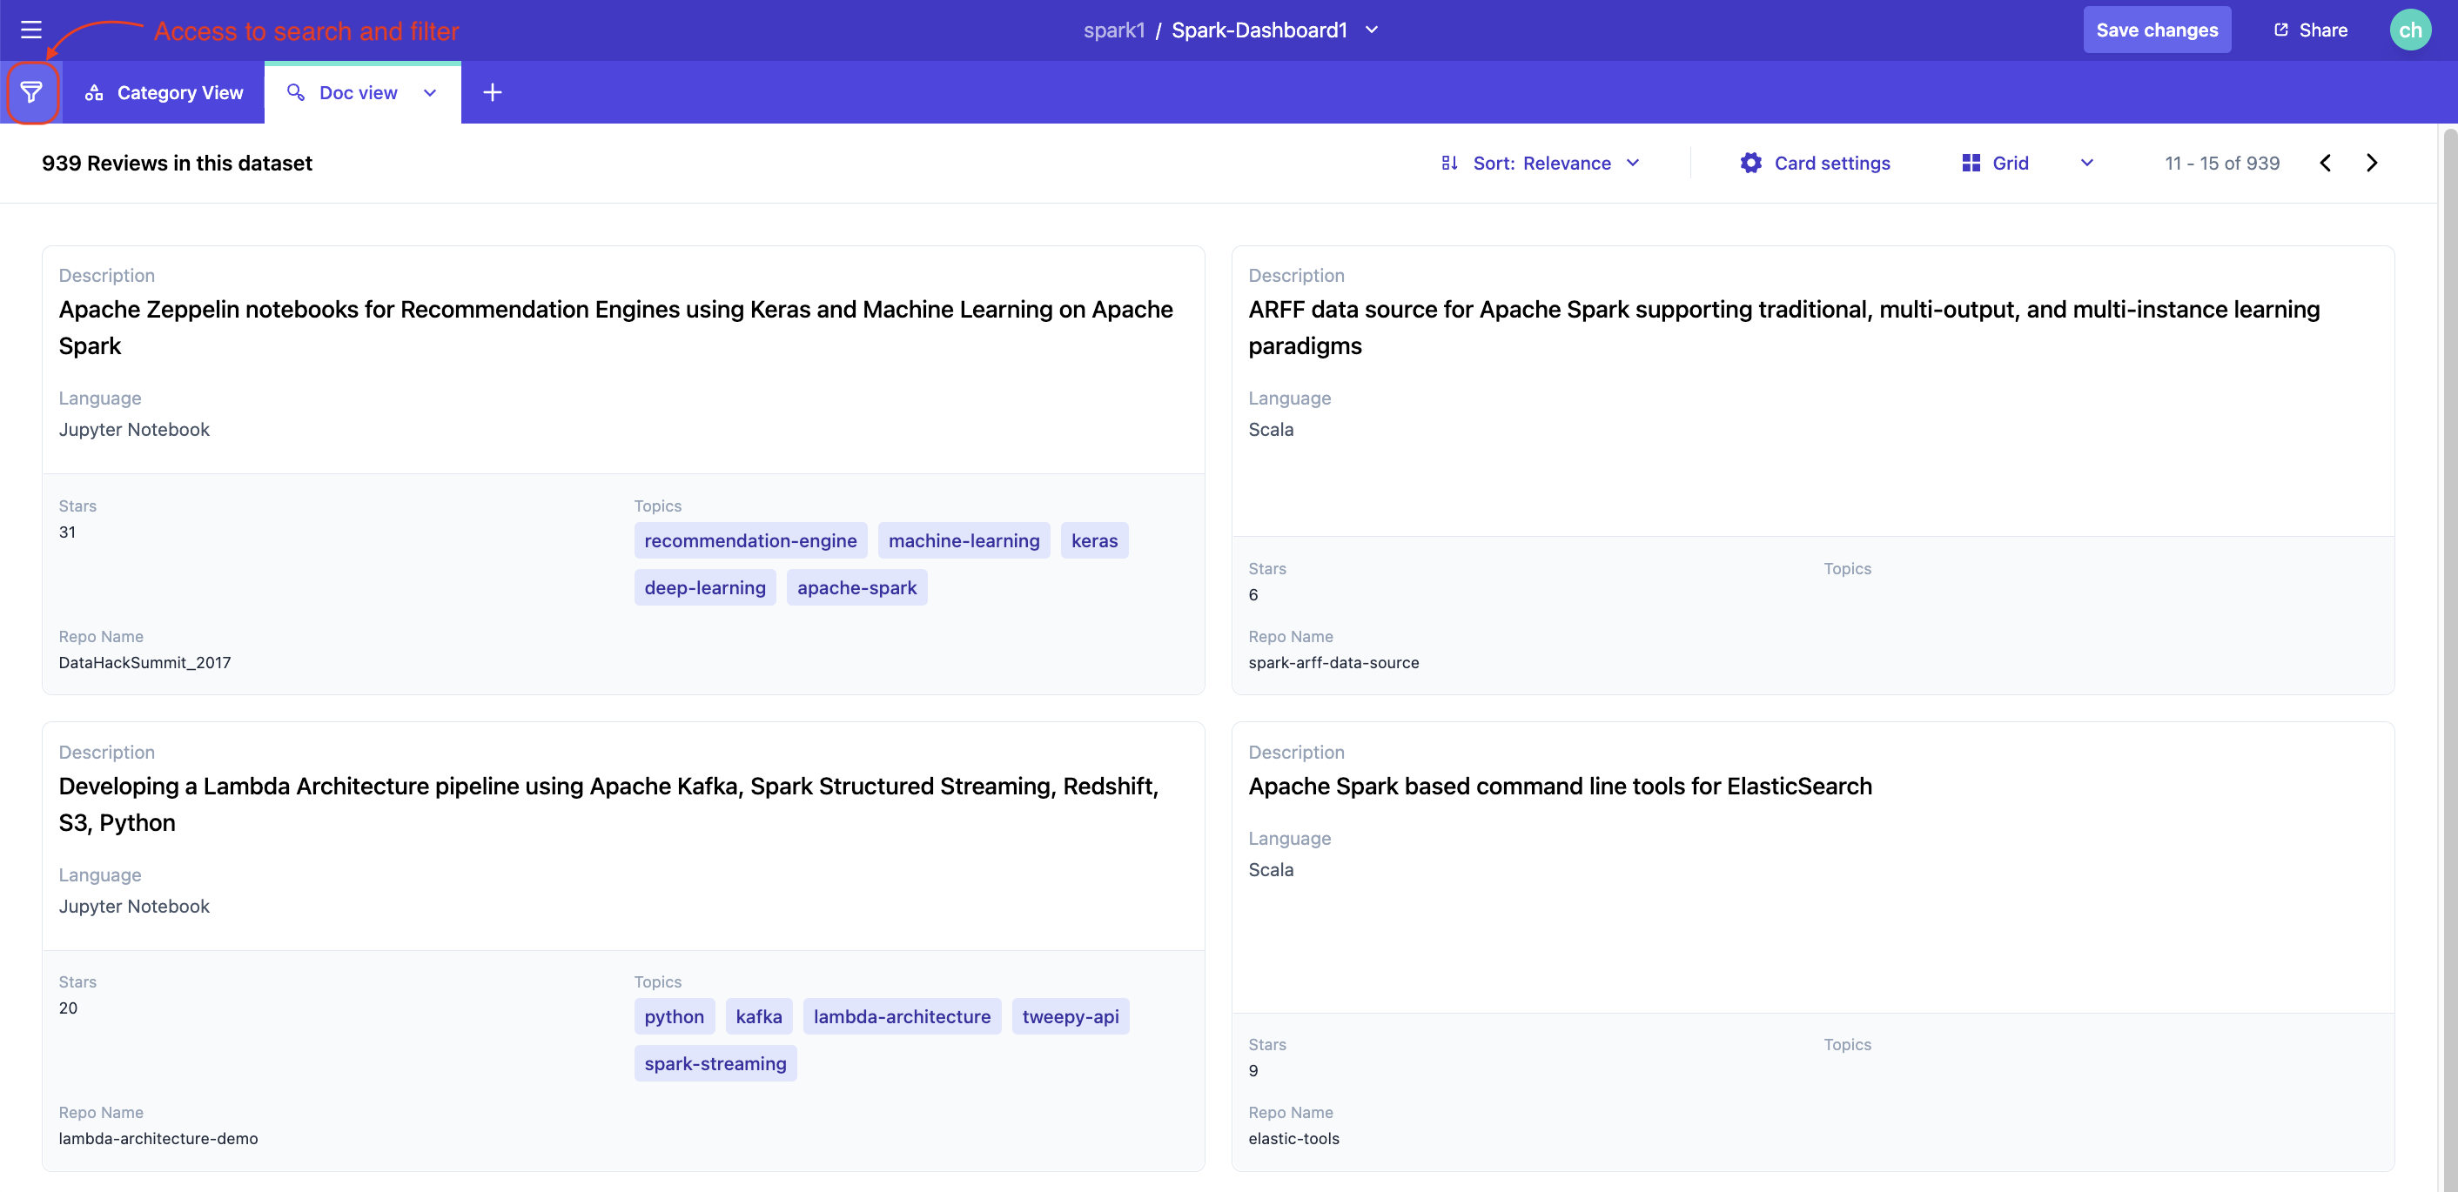The width and height of the screenshot is (2458, 1192).
Task: Open the elastic-tools repo card
Action: tap(1559, 787)
